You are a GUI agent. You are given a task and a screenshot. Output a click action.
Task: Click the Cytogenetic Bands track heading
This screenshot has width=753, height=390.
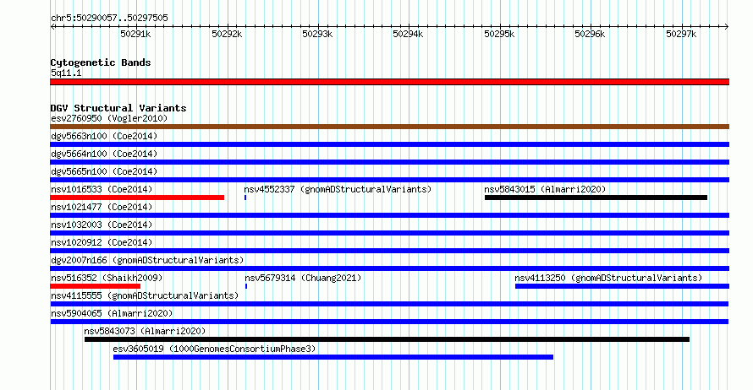point(101,62)
